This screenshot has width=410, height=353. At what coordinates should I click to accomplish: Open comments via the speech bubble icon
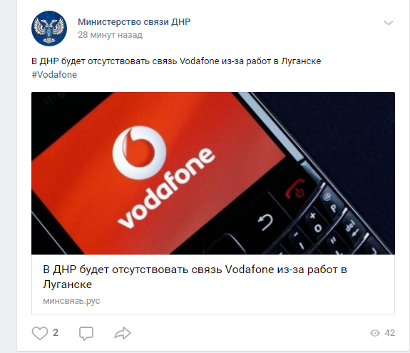(x=86, y=333)
